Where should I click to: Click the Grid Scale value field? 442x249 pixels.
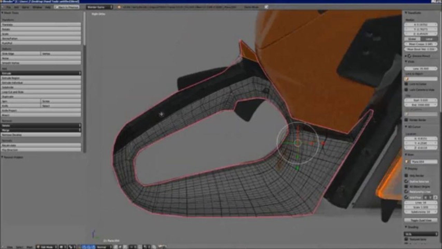point(421,207)
